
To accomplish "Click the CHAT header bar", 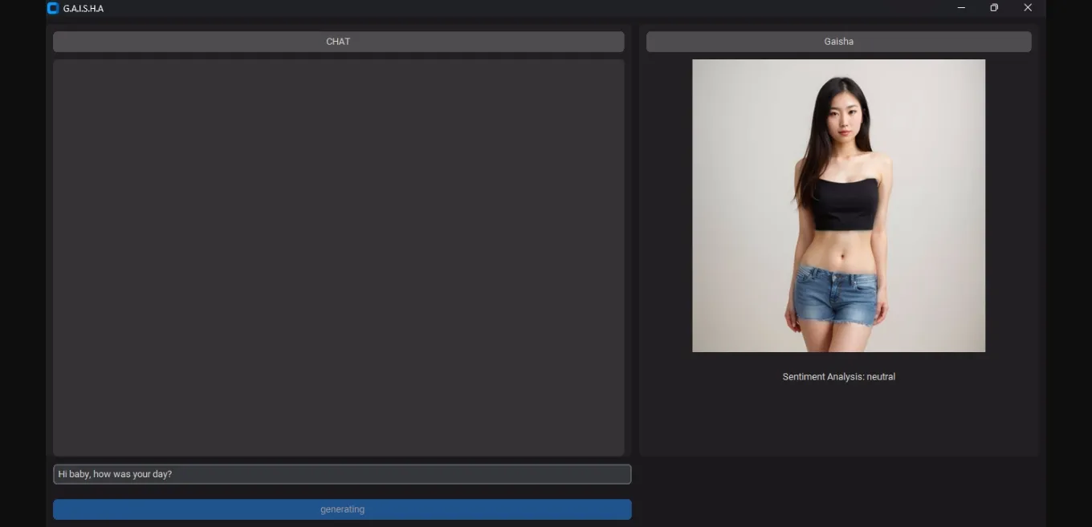I will 338,42.
